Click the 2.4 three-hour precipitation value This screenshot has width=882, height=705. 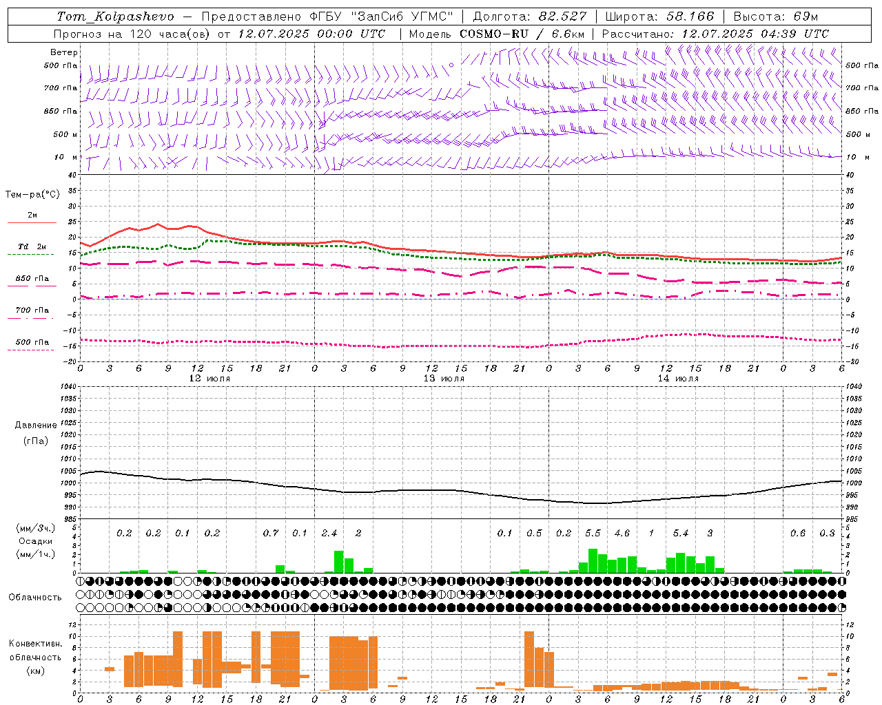[x=329, y=534]
